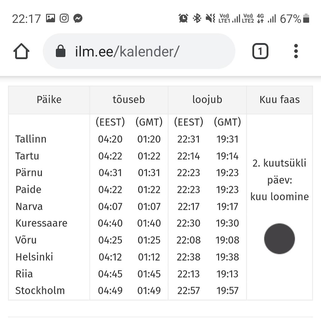
Task: Tap the Kuu faas column header
Action: point(280,100)
